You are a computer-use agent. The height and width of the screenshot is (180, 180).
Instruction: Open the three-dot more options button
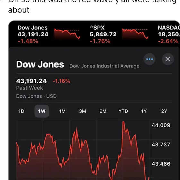(x=149, y=59)
